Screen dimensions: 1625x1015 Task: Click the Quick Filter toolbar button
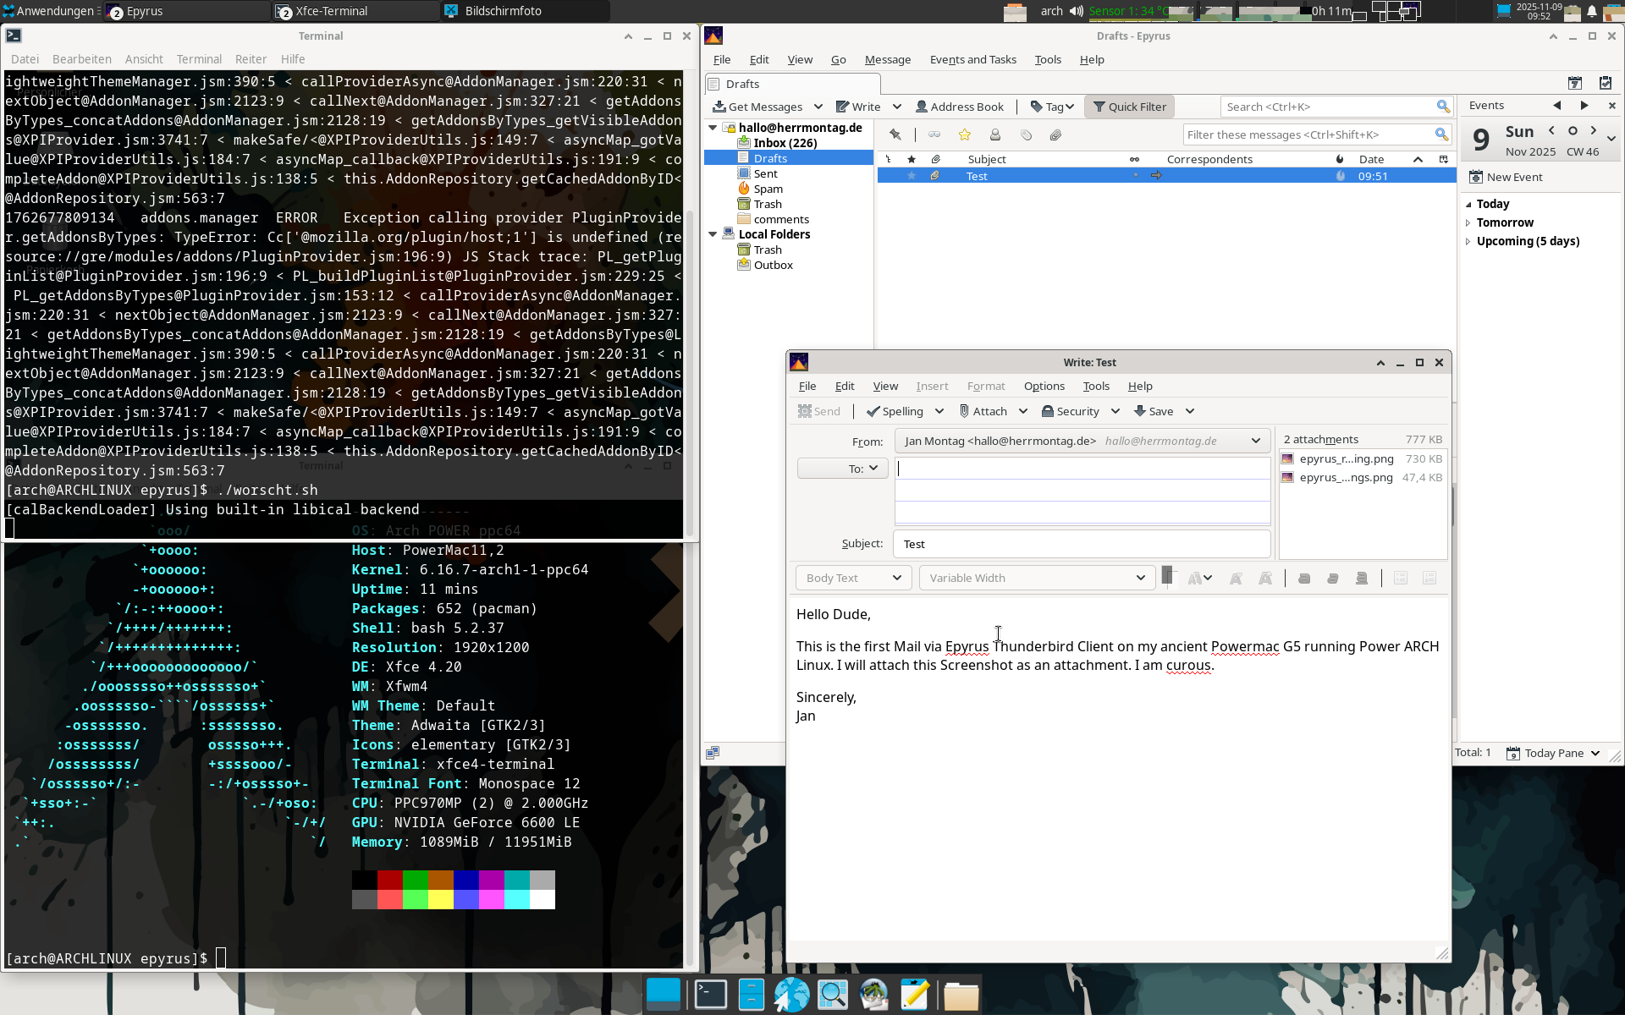(1129, 107)
